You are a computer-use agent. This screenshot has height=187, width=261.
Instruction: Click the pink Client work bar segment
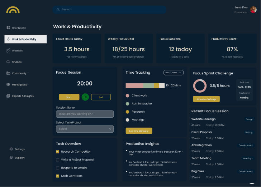click(x=134, y=85)
